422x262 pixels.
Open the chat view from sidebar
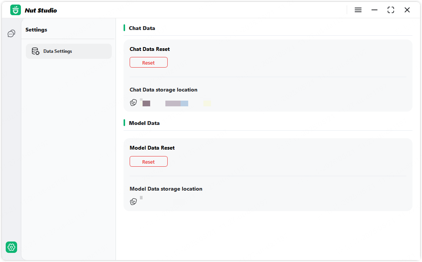coord(11,33)
